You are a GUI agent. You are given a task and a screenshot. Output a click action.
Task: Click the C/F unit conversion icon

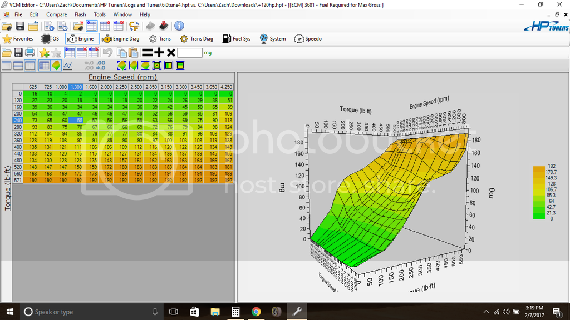coord(134,26)
